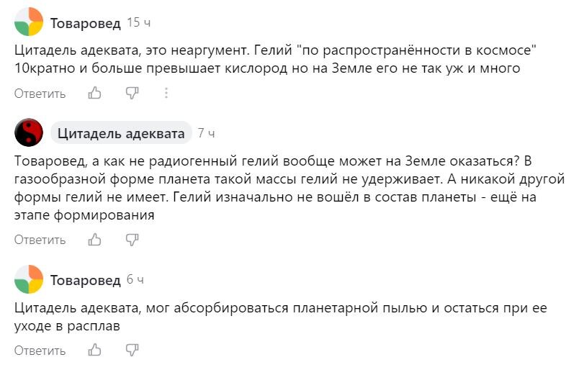Click the 7 ч timestamp
The image size is (579, 370).
[x=206, y=133]
